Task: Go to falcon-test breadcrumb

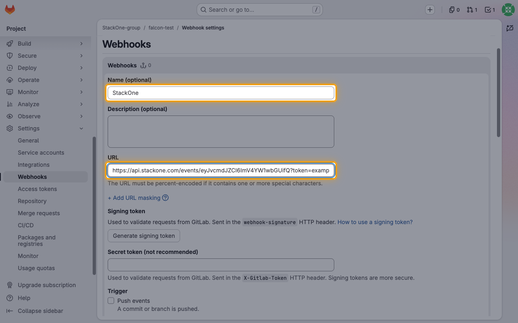Action: tap(161, 28)
